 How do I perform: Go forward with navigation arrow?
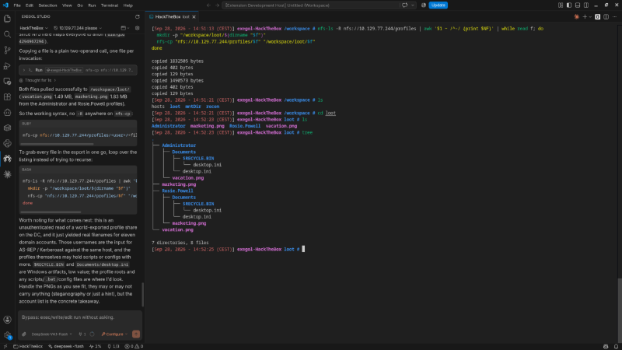click(217, 5)
